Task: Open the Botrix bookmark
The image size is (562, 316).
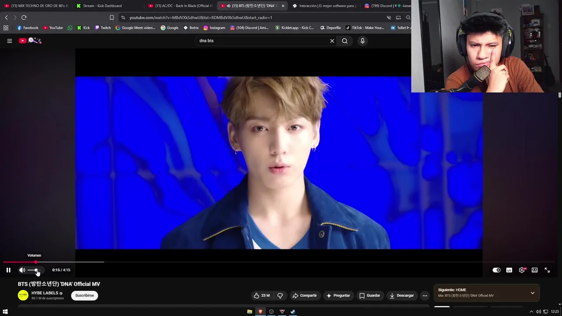Action: click(191, 28)
